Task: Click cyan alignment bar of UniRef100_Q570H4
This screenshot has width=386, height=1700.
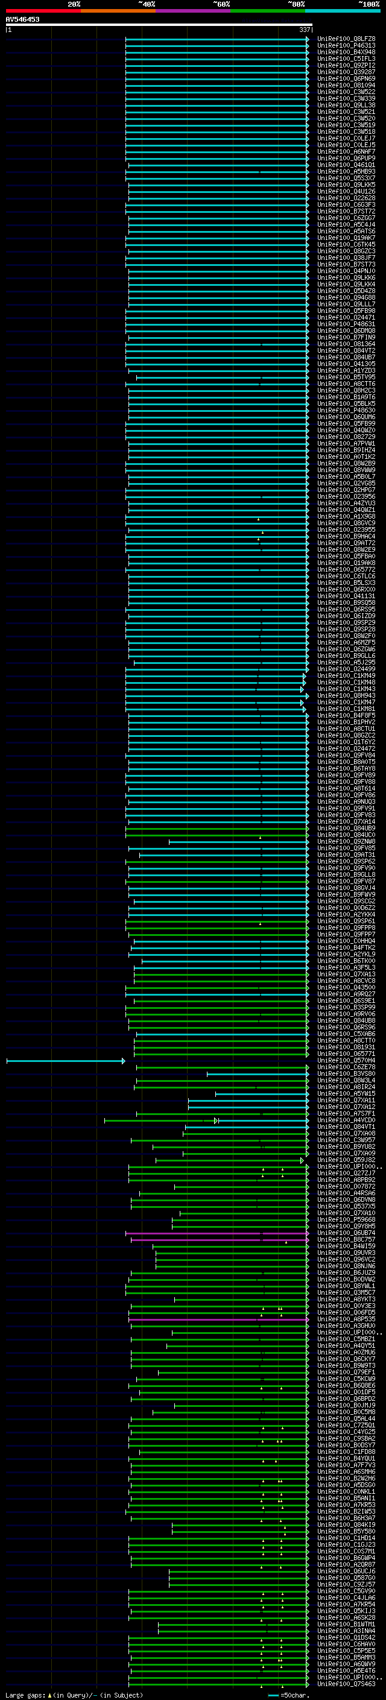Action: (65, 1061)
